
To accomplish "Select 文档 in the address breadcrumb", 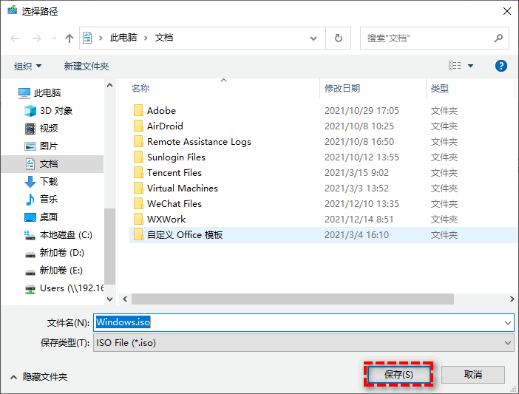I will click(x=164, y=38).
